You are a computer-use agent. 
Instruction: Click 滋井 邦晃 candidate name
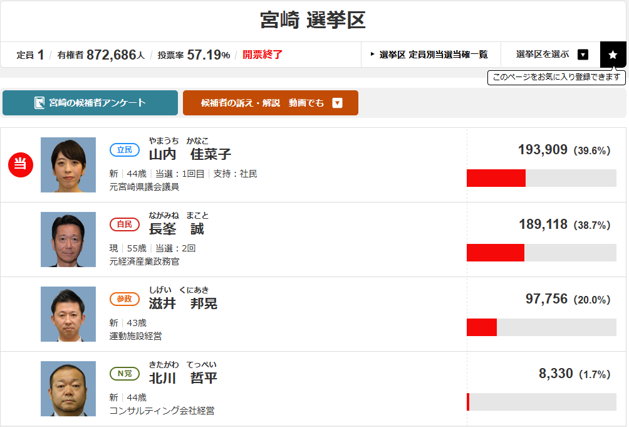click(x=183, y=303)
